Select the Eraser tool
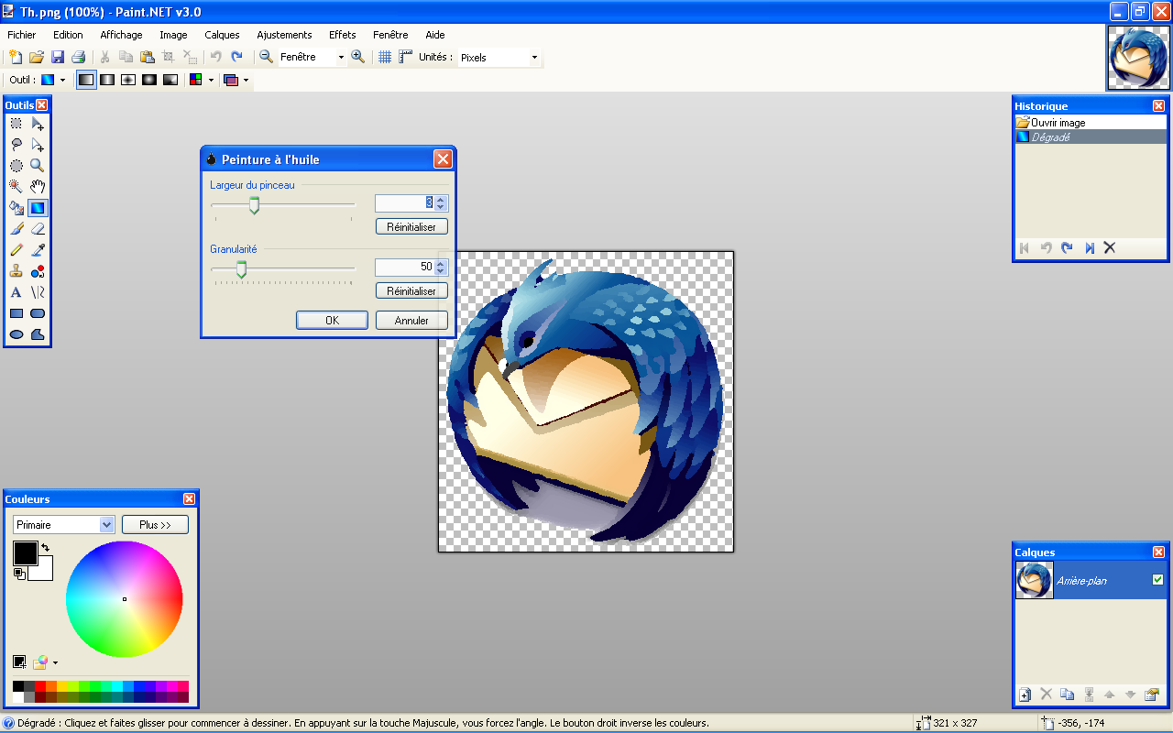 38,229
